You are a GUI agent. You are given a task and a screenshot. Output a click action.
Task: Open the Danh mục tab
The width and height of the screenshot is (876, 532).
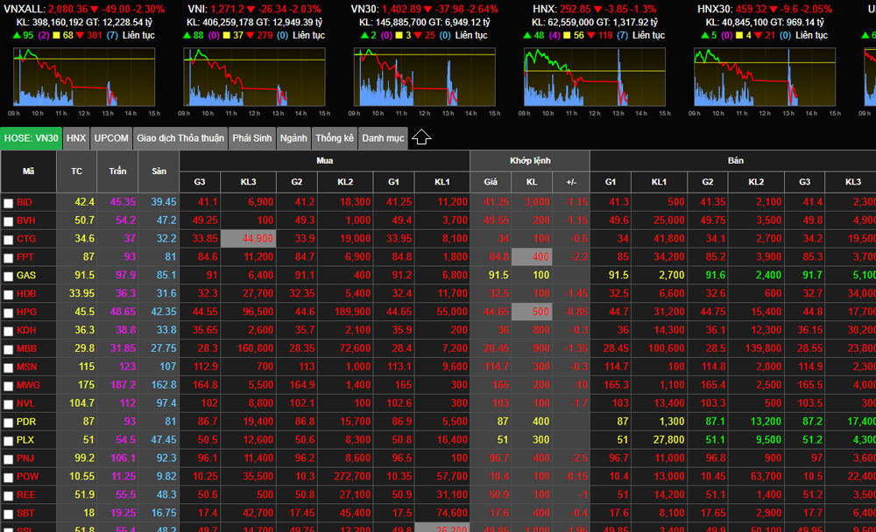383,138
